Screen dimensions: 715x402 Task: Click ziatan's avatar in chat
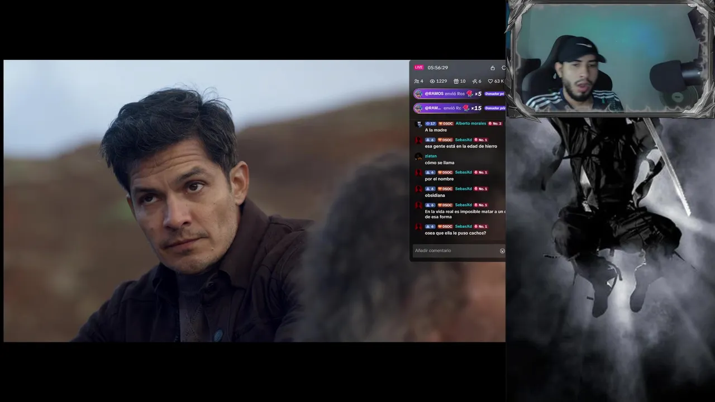[x=418, y=157]
